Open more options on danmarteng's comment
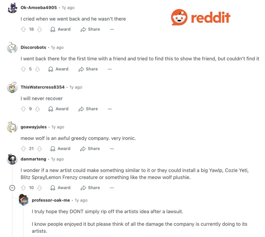265x237 pixels. 112,188
